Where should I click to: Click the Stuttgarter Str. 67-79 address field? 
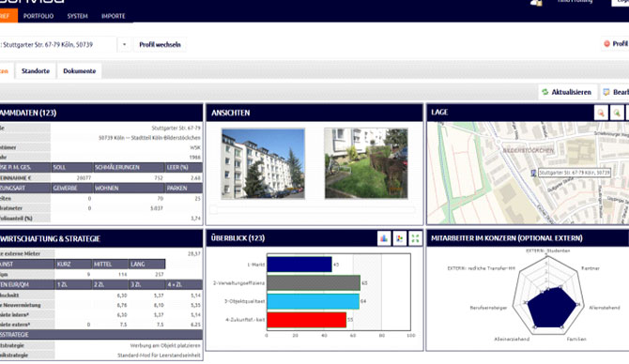coord(57,44)
